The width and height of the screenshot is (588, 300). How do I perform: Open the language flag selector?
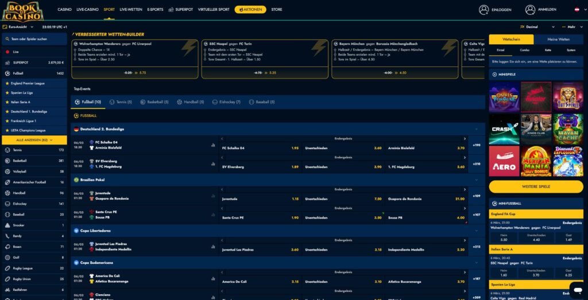[x=577, y=9]
